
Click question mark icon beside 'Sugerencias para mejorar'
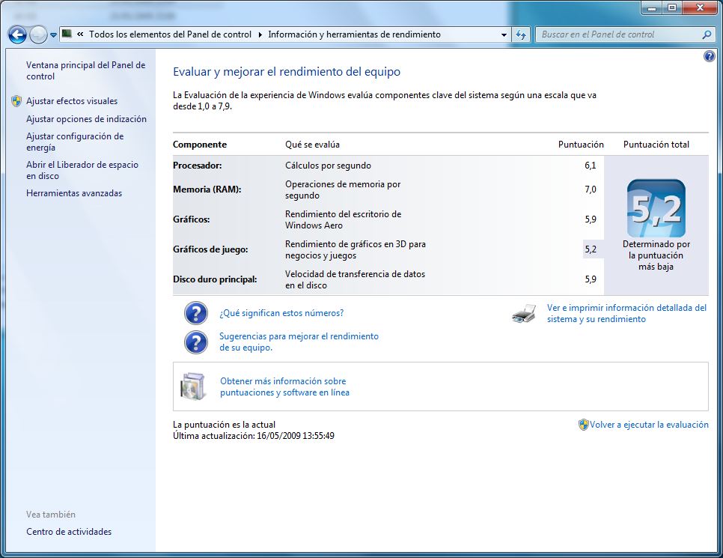coord(196,342)
